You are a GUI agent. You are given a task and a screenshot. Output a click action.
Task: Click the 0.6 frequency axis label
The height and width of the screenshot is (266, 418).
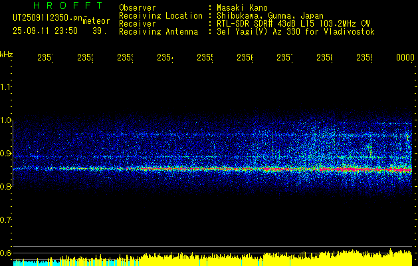click(5, 253)
